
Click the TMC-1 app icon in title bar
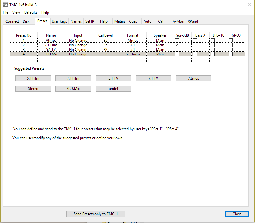(5, 5)
